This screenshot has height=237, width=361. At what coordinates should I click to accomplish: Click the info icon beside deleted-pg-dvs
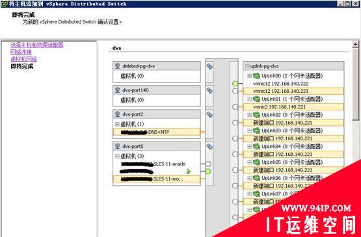[209, 66]
